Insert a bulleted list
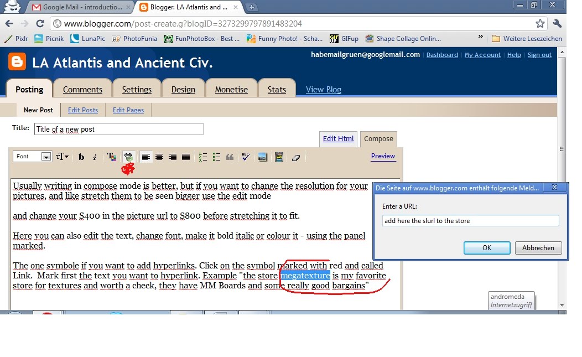The width and height of the screenshot is (582, 357). (216, 157)
